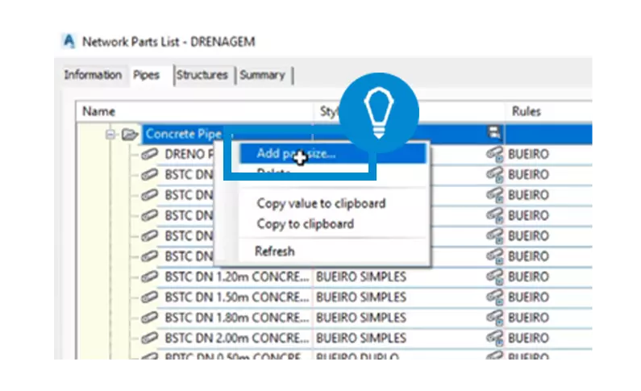This screenshot has height=391, width=641.
Task: Click pipe icon of BSTC DN 2.00m row
Action: (x=150, y=338)
